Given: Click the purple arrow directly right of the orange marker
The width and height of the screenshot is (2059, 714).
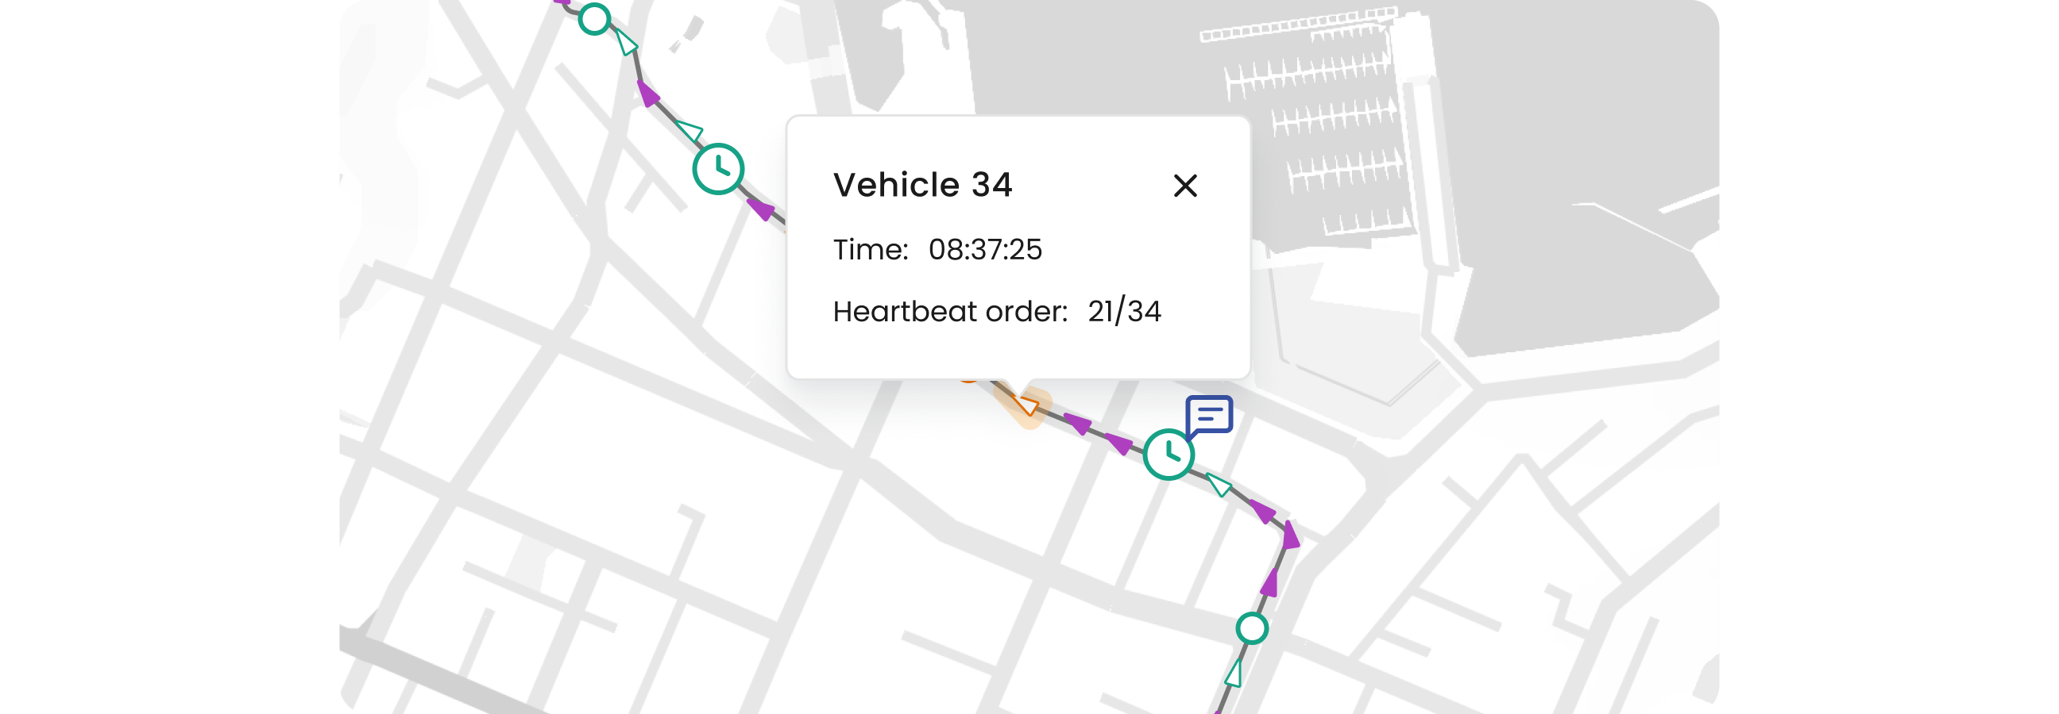Looking at the screenshot, I should pos(1077,424).
